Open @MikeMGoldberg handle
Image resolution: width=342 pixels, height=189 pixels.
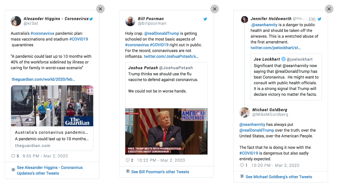270,114
